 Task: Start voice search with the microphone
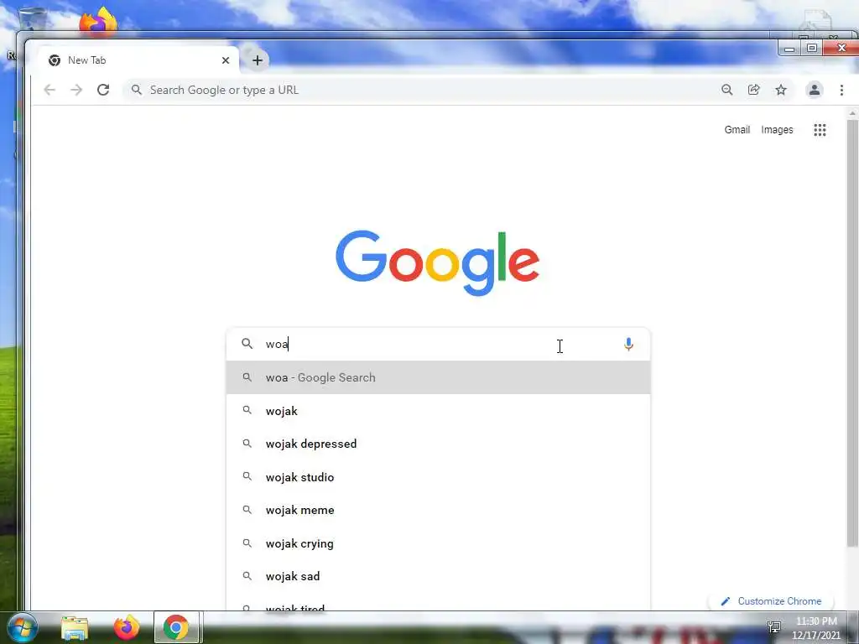tap(628, 344)
